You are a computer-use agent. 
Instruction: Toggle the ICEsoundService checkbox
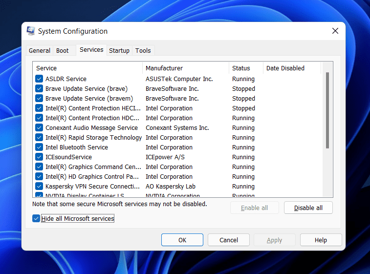click(39, 157)
